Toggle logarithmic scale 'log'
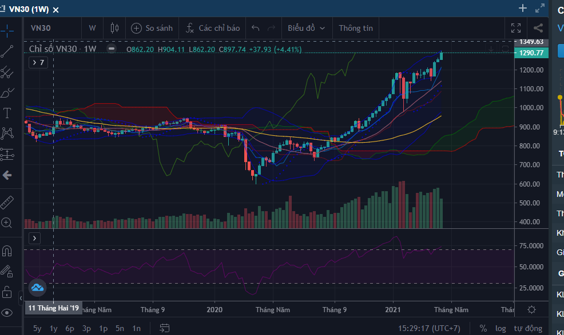The width and height of the screenshot is (564, 335). 501,328
